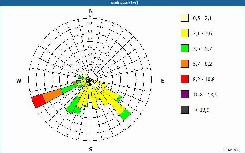
Task: Click the '42. KW 2013' week label
Action: tap(231, 150)
